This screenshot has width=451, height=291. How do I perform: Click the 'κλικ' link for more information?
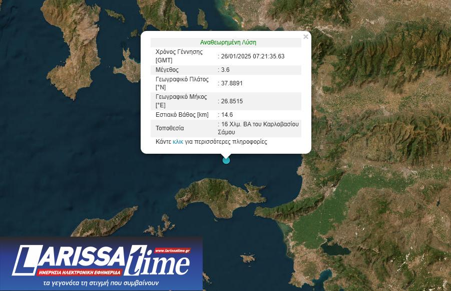178,142
